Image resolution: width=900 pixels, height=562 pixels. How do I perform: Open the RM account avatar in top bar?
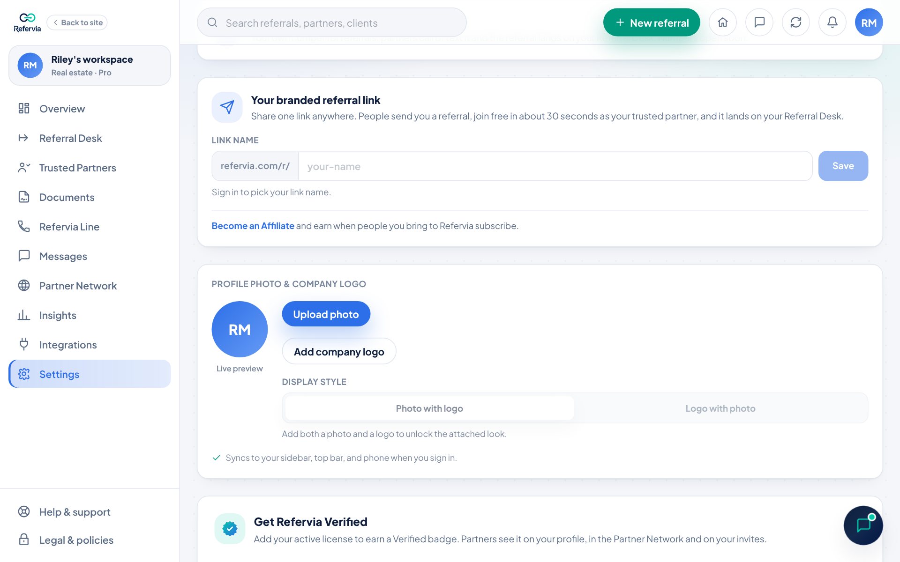pos(869,22)
